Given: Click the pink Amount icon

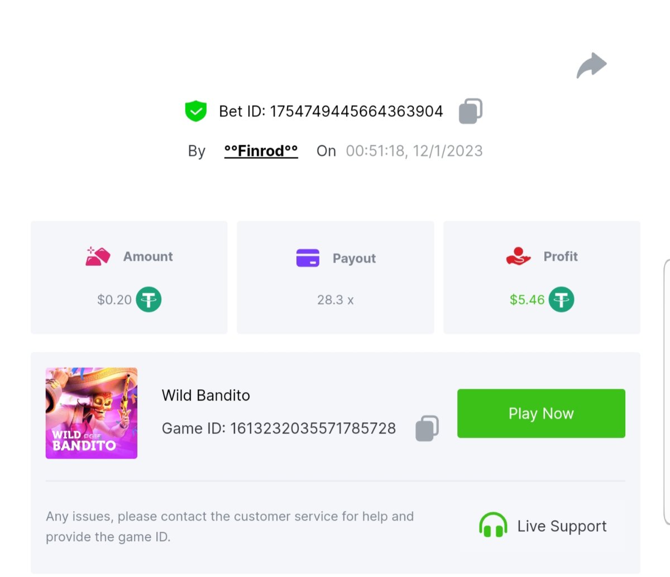Looking at the screenshot, I should pos(98,256).
